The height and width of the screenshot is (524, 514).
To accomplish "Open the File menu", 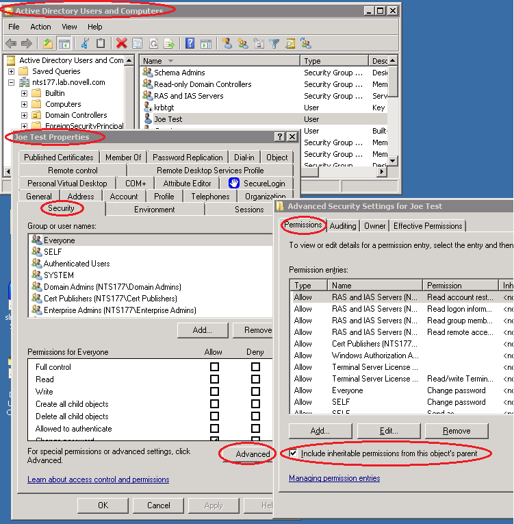I will 14,27.
